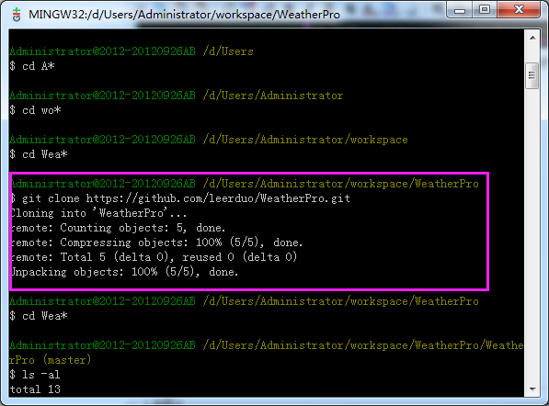The height and width of the screenshot is (406, 549).
Task: Click the '(master)' branch indicator
Action: point(67,360)
